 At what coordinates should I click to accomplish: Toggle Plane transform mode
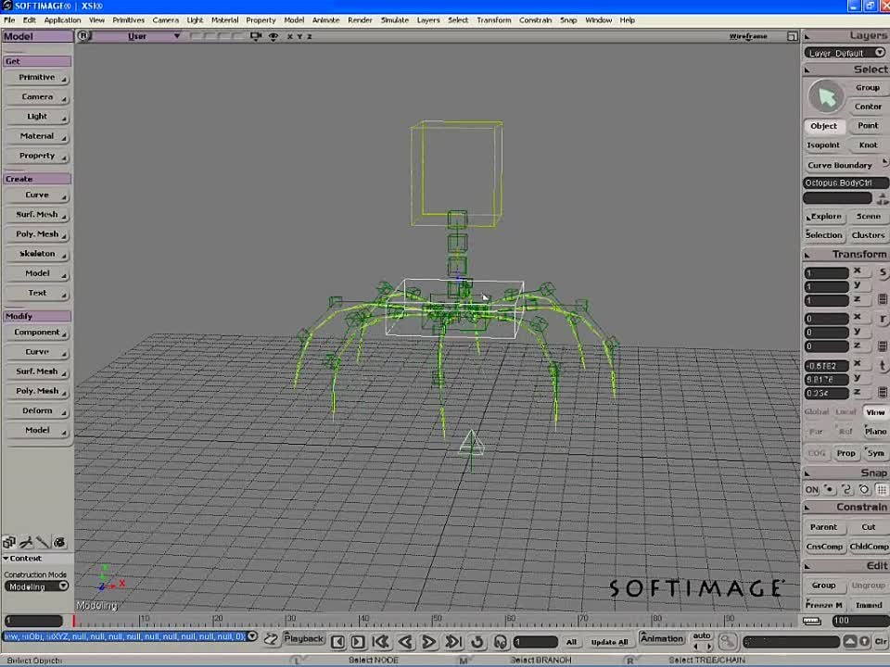(875, 432)
